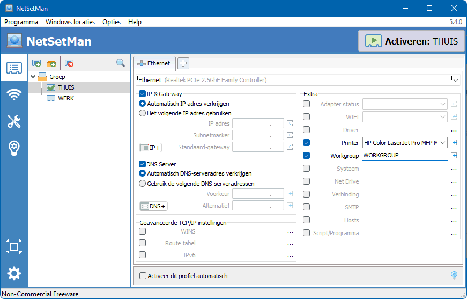This screenshot has height=299, width=467.
Task: Click the auto-activation hint lightbulb icon
Action: tap(454, 275)
